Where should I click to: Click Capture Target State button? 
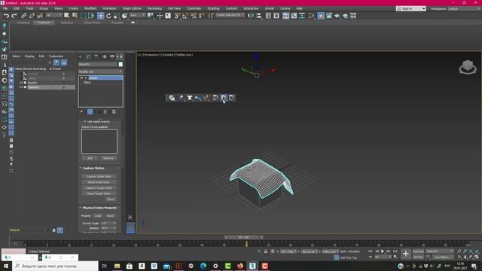tap(99, 188)
